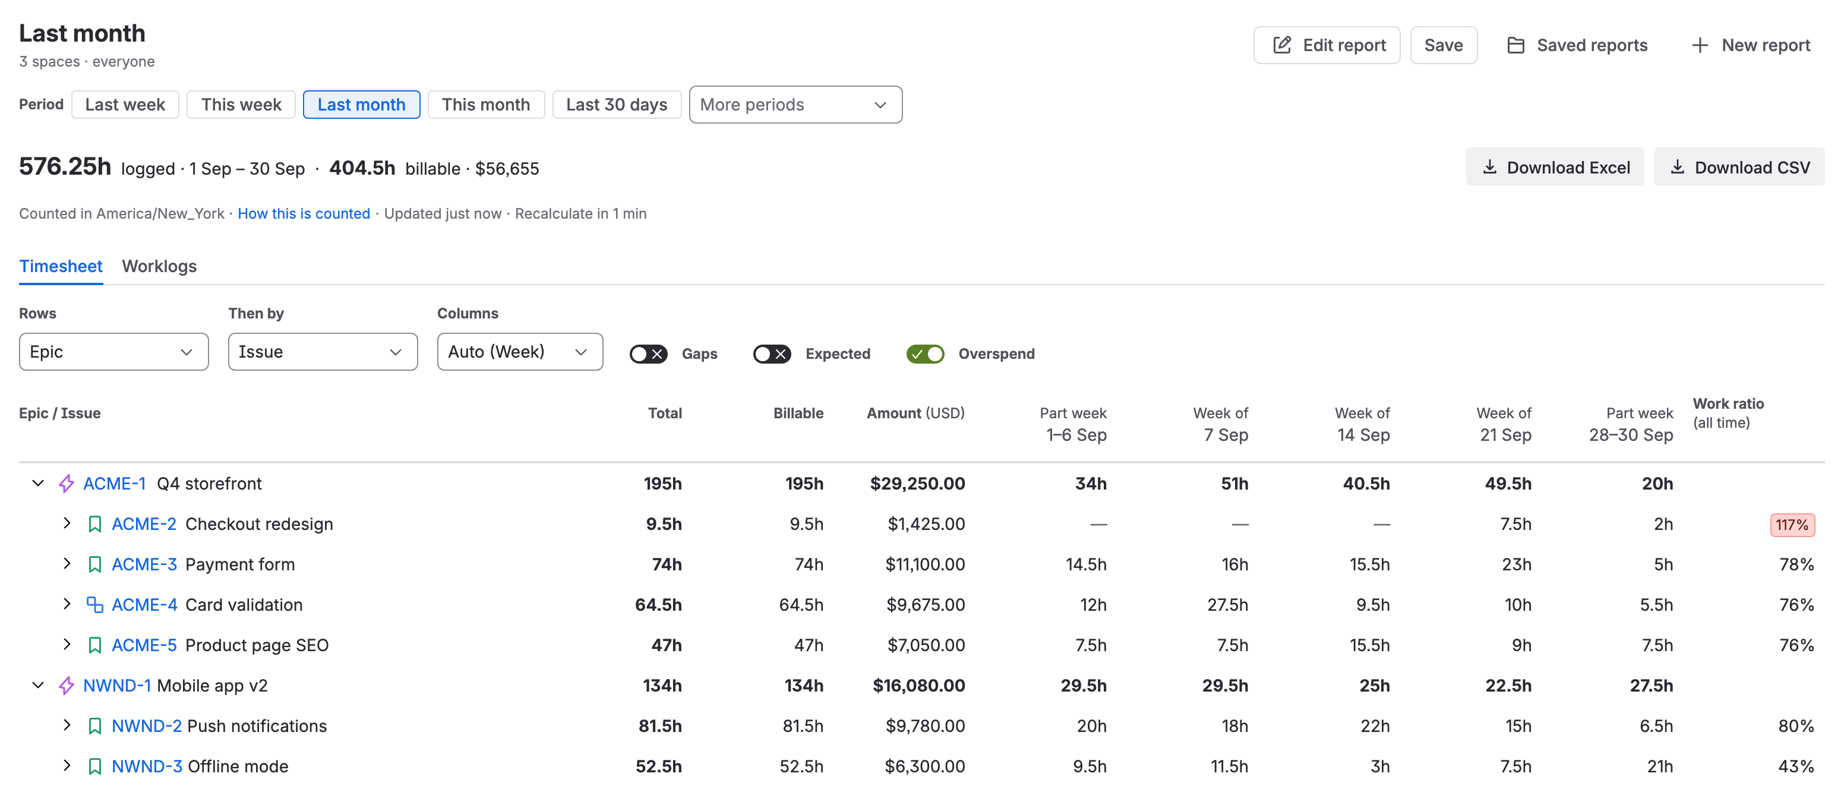Click the download icon in Download Excel
Image resolution: width=1844 pixels, height=789 pixels.
[1490, 167]
